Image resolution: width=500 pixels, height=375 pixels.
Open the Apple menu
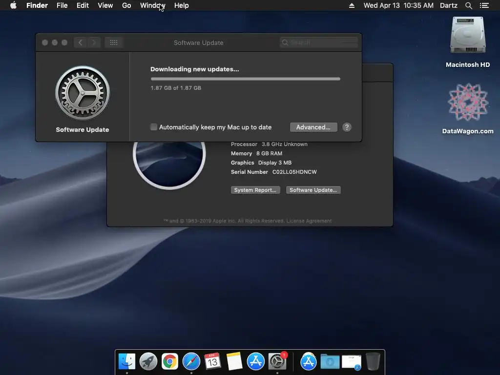coord(13,5)
